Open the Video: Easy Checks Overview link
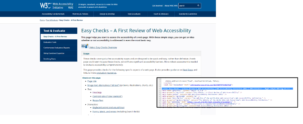 click(x=103, y=47)
